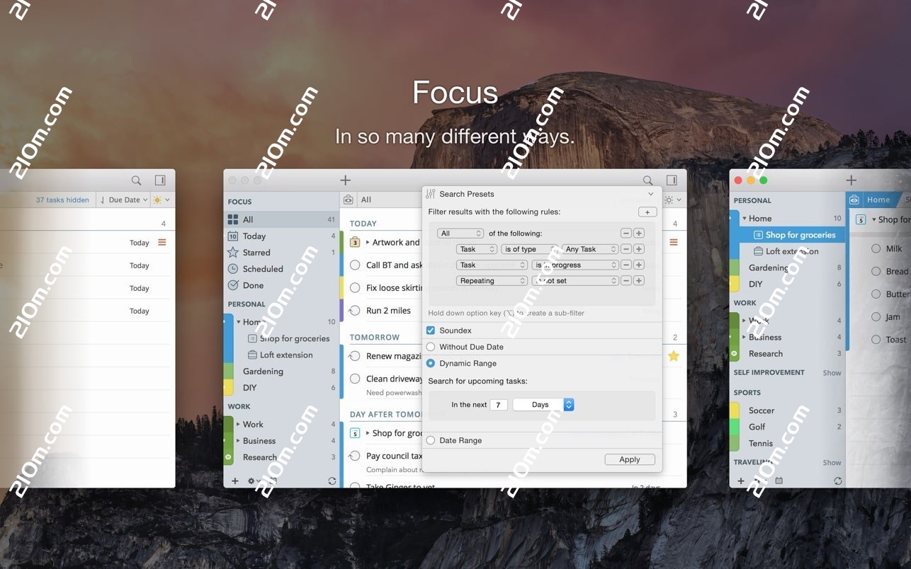The height and width of the screenshot is (569, 911).
Task: Mark the Milk task as complete
Action: point(876,248)
